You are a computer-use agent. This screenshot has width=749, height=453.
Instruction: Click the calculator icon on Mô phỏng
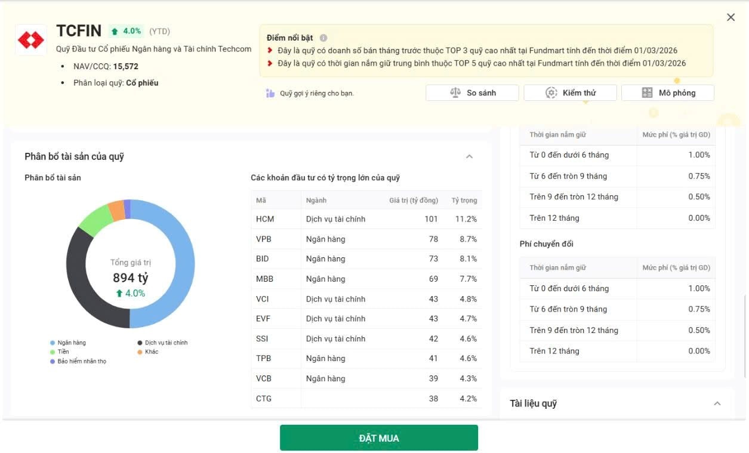(x=647, y=93)
